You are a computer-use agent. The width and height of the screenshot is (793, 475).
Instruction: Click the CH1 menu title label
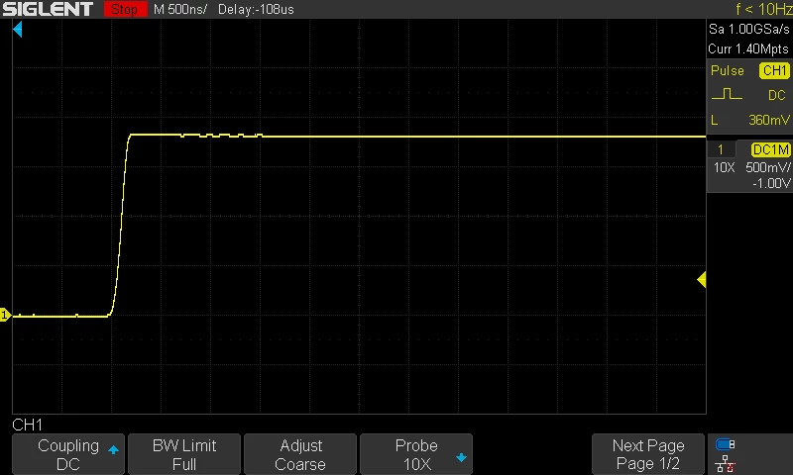(28, 425)
